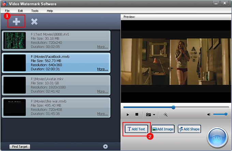
Task: Open the File menu
Action: tap(7, 11)
